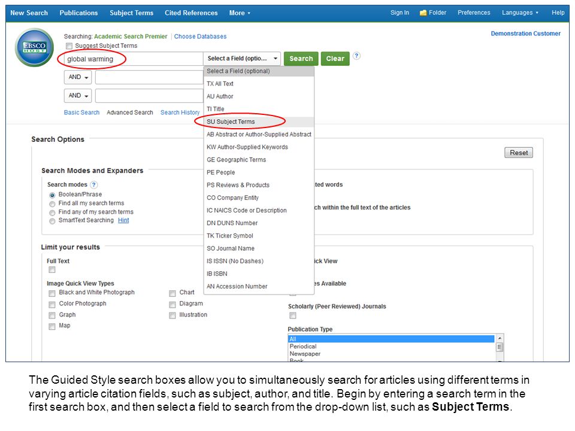Select SmartText Searching mode
Viewport: 575px width, 431px height.
[x=52, y=221]
